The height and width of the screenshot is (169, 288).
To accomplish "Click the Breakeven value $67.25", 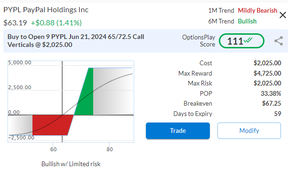I will pyautogui.click(x=272, y=103).
